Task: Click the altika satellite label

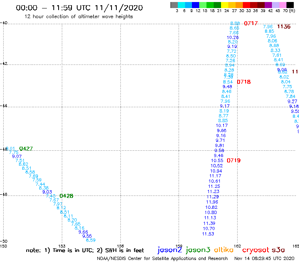Action: coord(223,250)
